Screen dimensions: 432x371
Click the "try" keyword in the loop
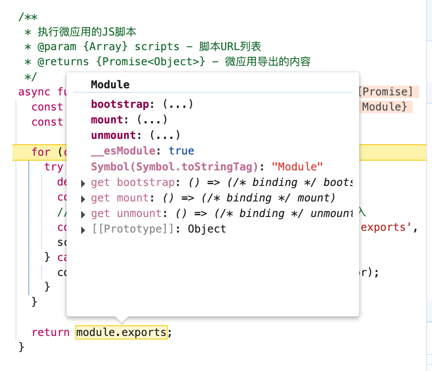point(54,167)
